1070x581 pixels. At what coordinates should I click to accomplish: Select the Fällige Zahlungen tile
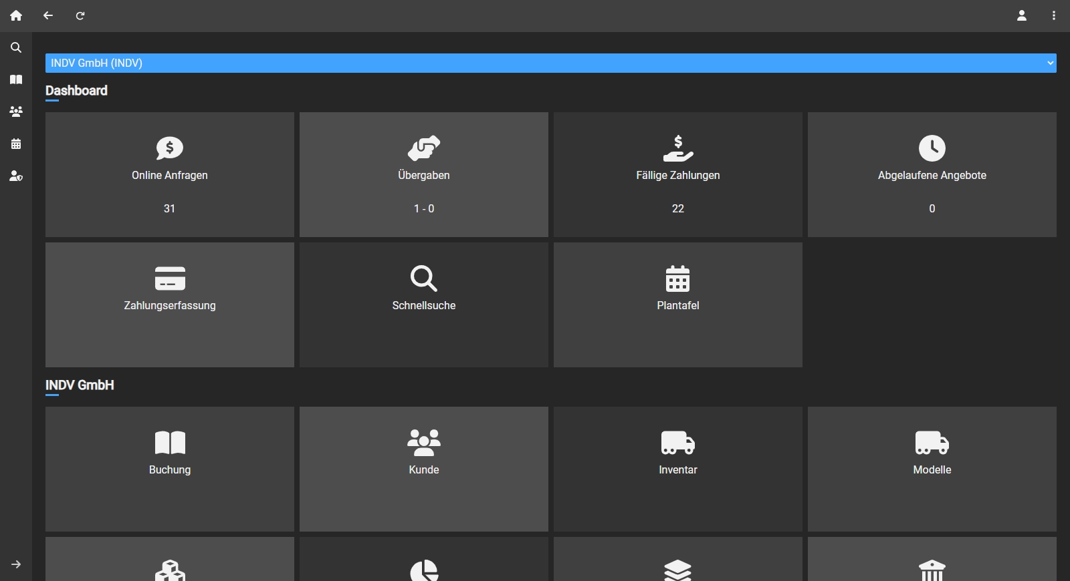click(x=678, y=174)
